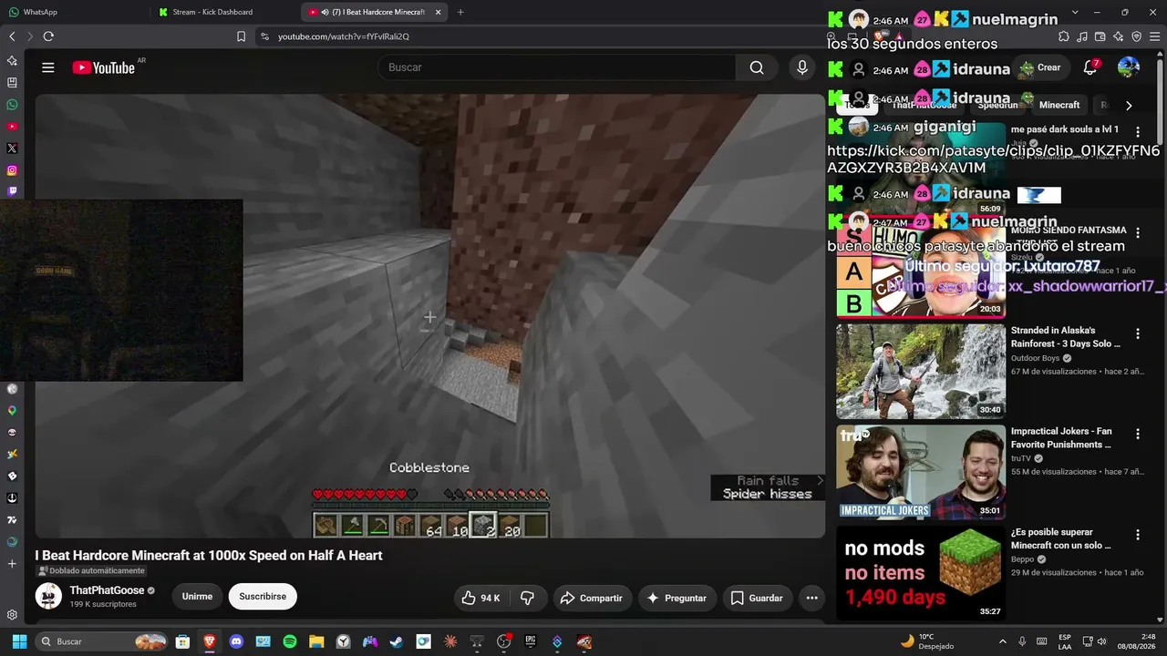The width and height of the screenshot is (1167, 656).
Task: Reload the YouTube page
Action: (x=48, y=36)
